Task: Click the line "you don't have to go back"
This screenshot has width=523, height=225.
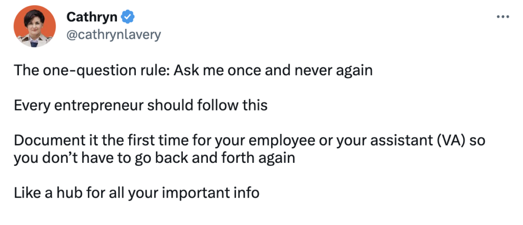Action: coord(154,158)
